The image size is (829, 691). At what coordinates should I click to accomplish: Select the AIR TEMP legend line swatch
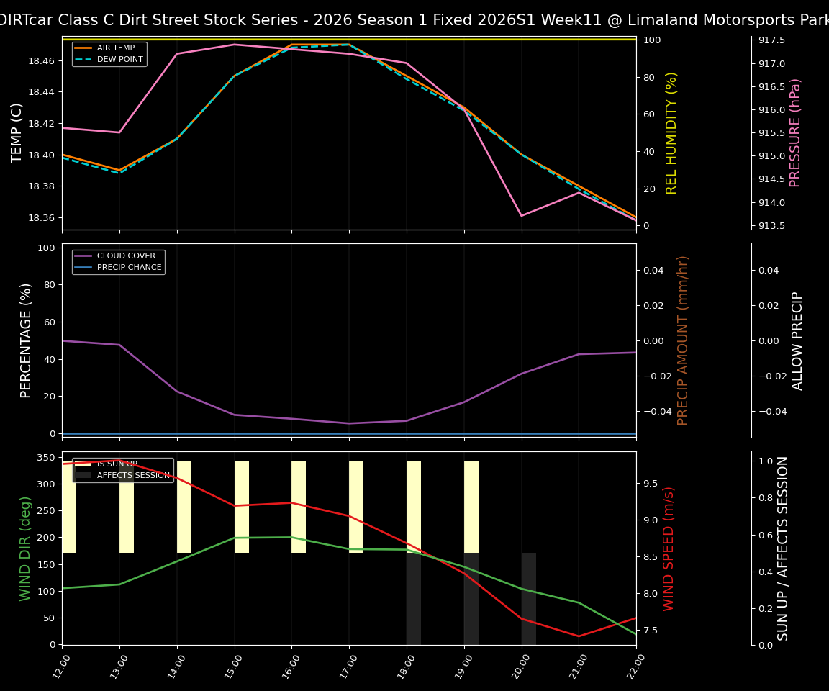click(x=84, y=48)
